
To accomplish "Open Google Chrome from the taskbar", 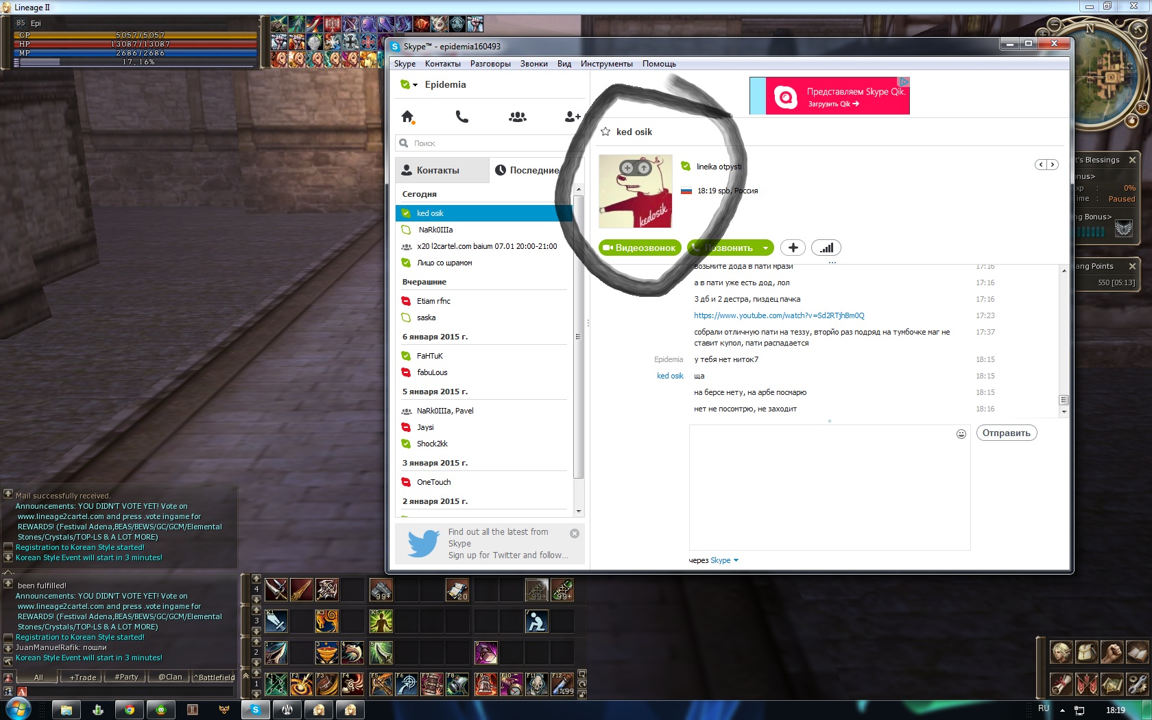I will (x=130, y=710).
